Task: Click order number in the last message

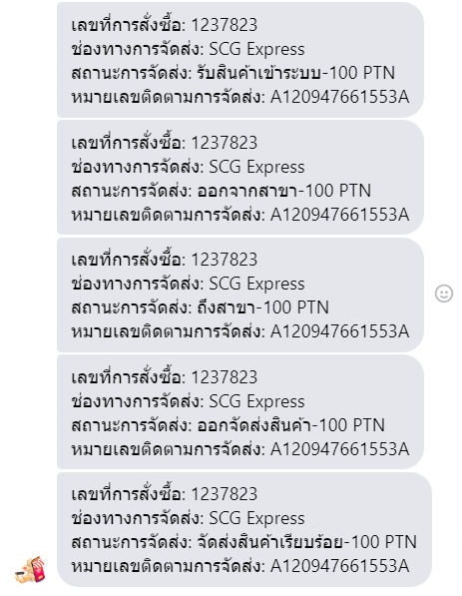Action: 225,494
